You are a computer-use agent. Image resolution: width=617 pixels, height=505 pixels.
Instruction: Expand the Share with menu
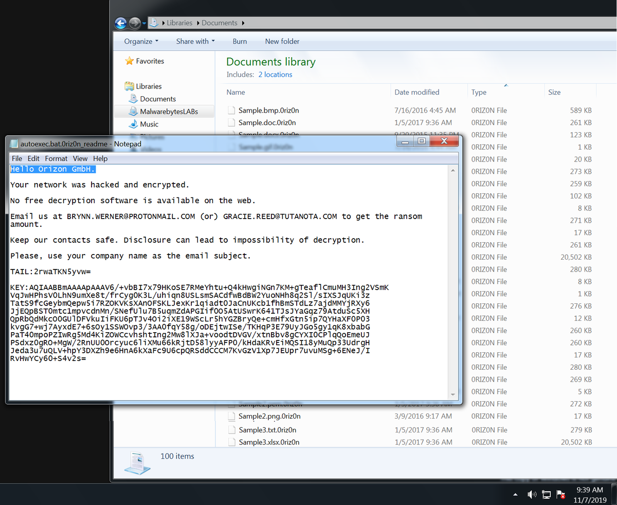click(x=195, y=41)
